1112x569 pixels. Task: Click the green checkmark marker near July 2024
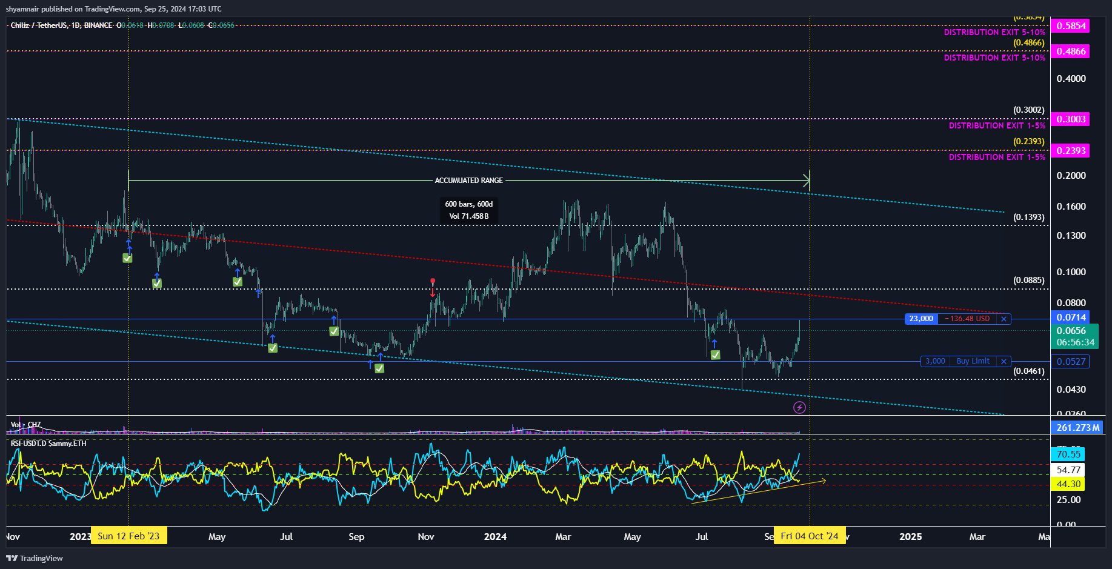pos(715,355)
